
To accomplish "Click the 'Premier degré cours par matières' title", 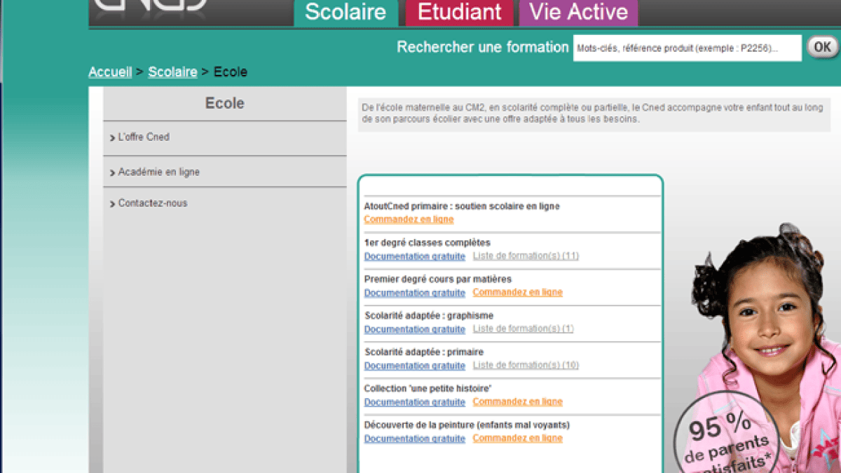I will point(437,279).
